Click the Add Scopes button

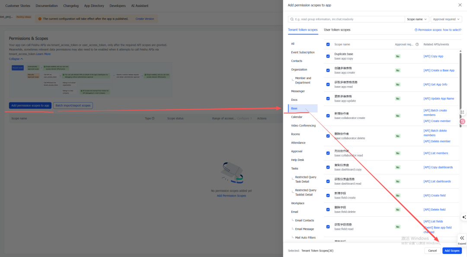(x=452, y=251)
